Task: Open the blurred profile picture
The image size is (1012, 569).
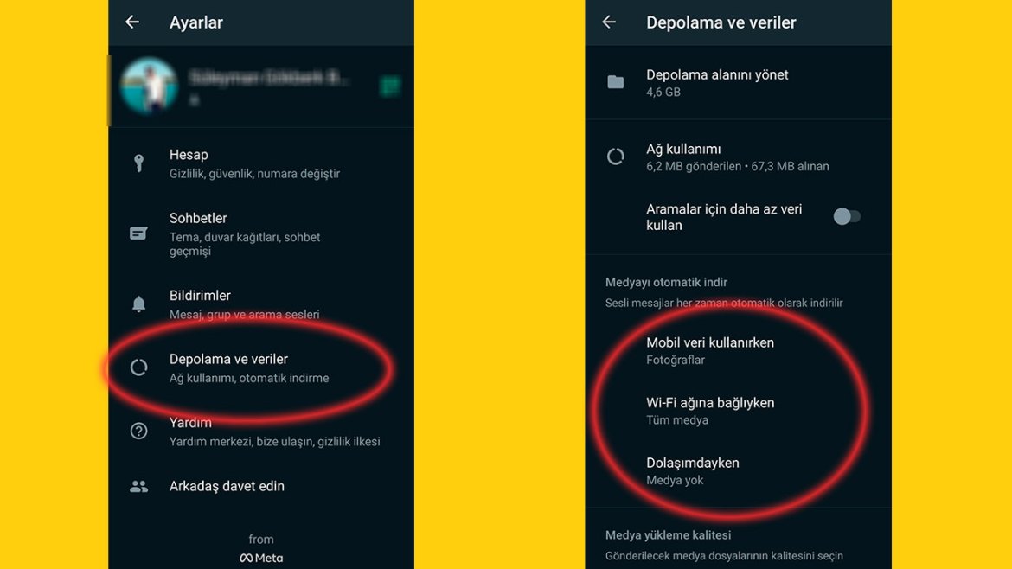Action: click(x=149, y=85)
